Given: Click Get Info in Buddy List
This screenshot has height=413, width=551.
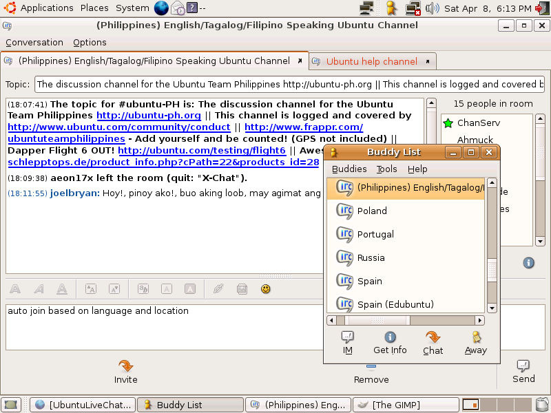Looking at the screenshot, I should [x=390, y=343].
